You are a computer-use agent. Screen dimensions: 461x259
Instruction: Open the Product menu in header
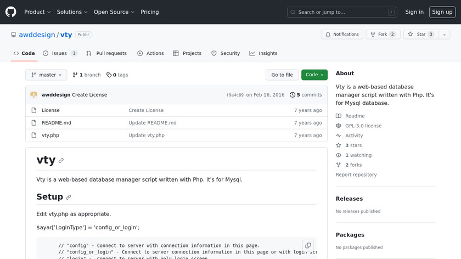click(37, 12)
